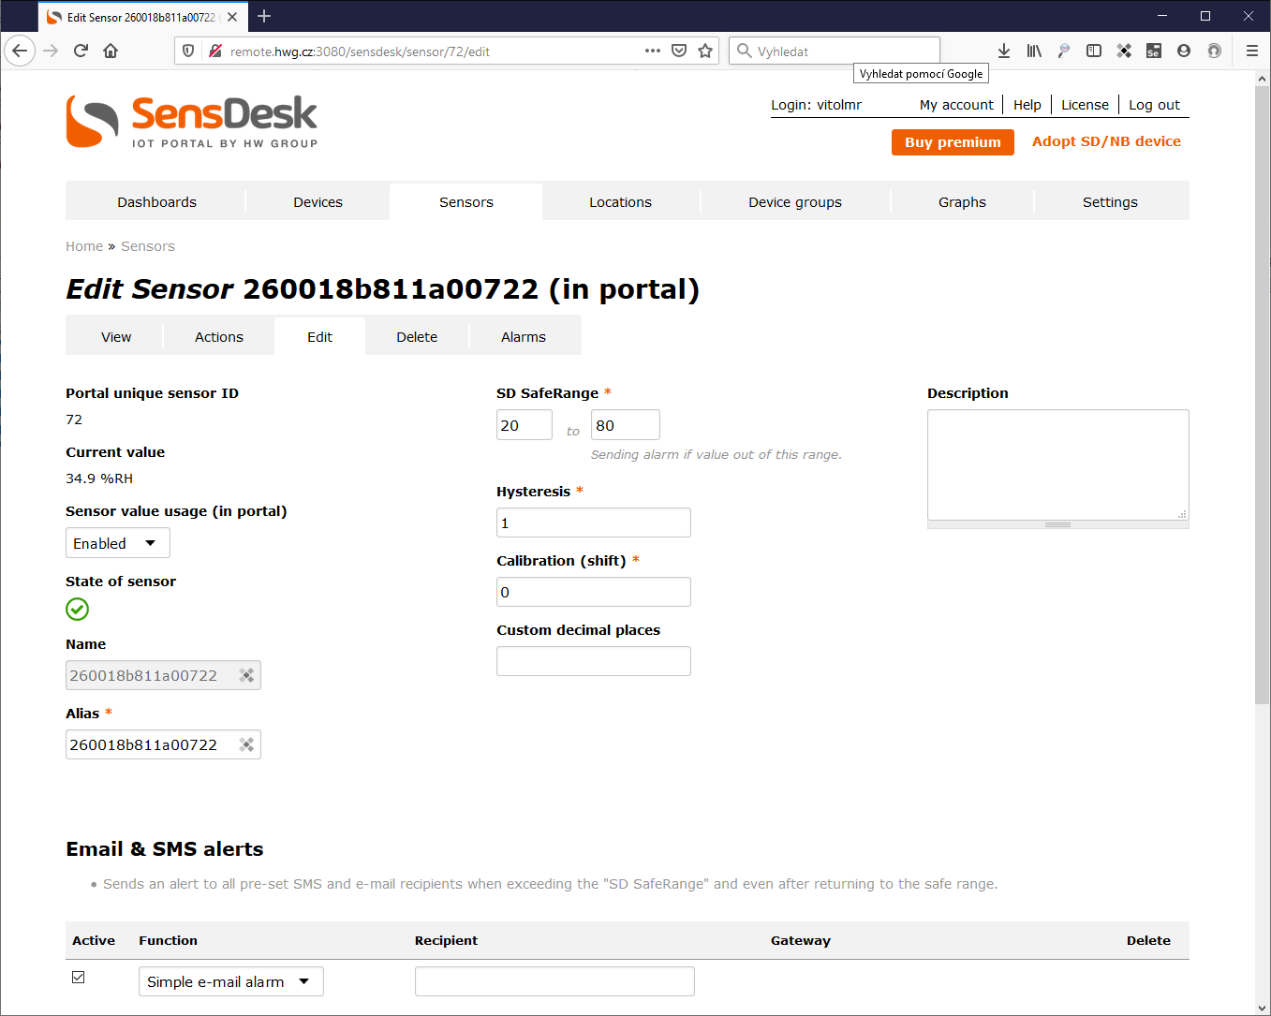Switch to Alarms tab
Screen dimensions: 1271x1016
coord(524,337)
